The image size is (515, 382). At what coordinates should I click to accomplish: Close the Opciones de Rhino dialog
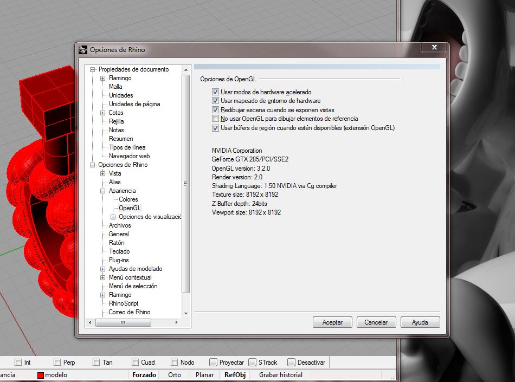434,47
